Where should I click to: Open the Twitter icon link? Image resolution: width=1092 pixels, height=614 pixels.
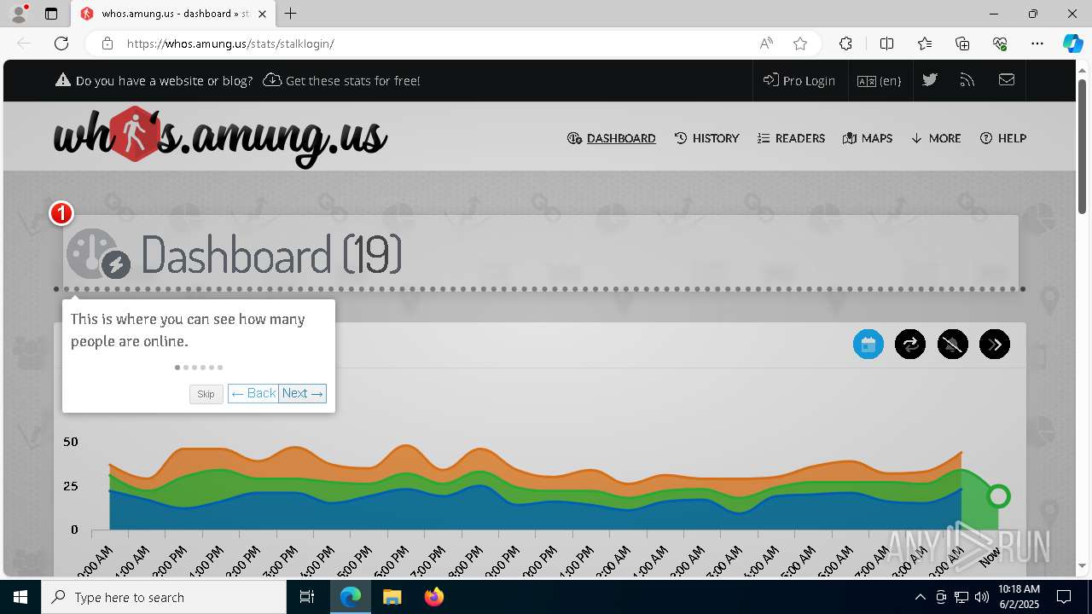(930, 80)
